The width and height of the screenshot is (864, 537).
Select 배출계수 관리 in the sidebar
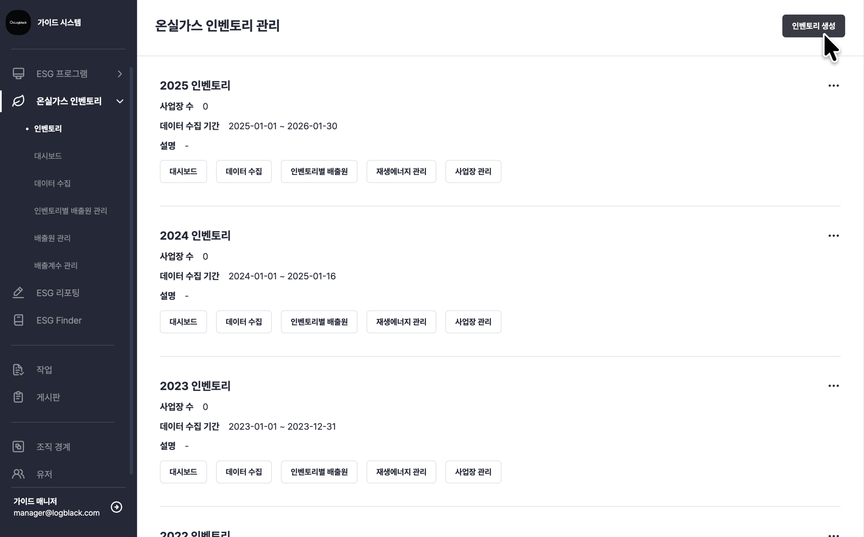(x=56, y=265)
